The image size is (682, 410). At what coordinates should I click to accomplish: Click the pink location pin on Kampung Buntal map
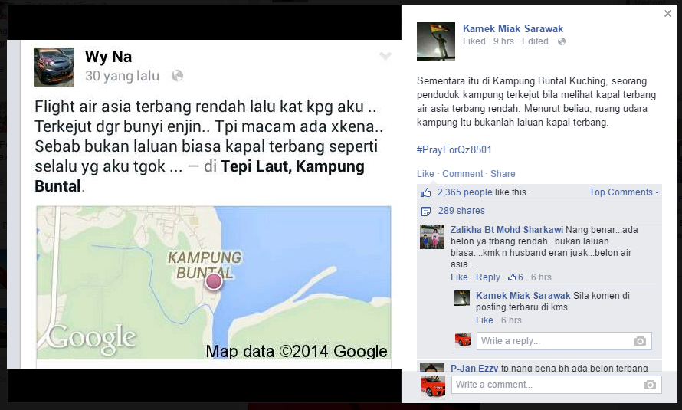[x=214, y=282]
